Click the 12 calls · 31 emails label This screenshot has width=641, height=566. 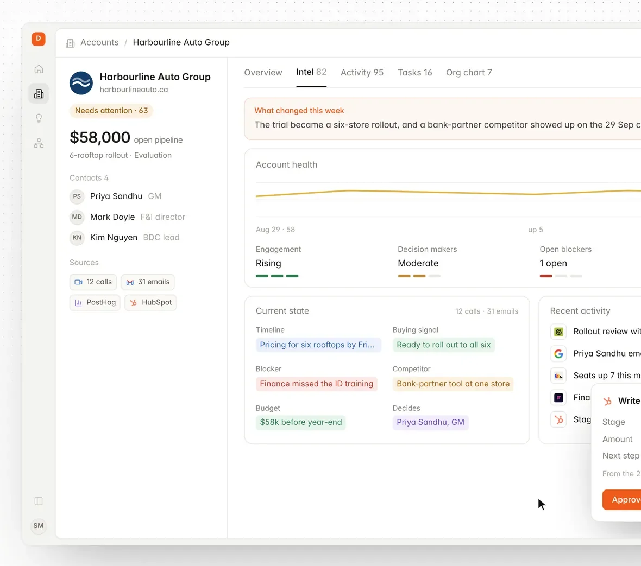coord(487,311)
